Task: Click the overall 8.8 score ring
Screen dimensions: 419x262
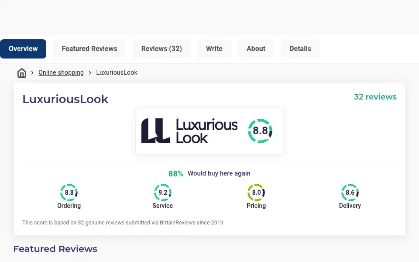Action: coord(260,131)
